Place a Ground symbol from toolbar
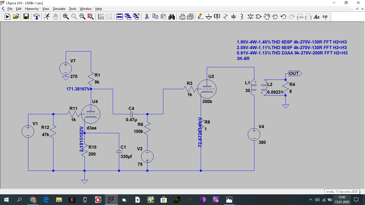 209,17
